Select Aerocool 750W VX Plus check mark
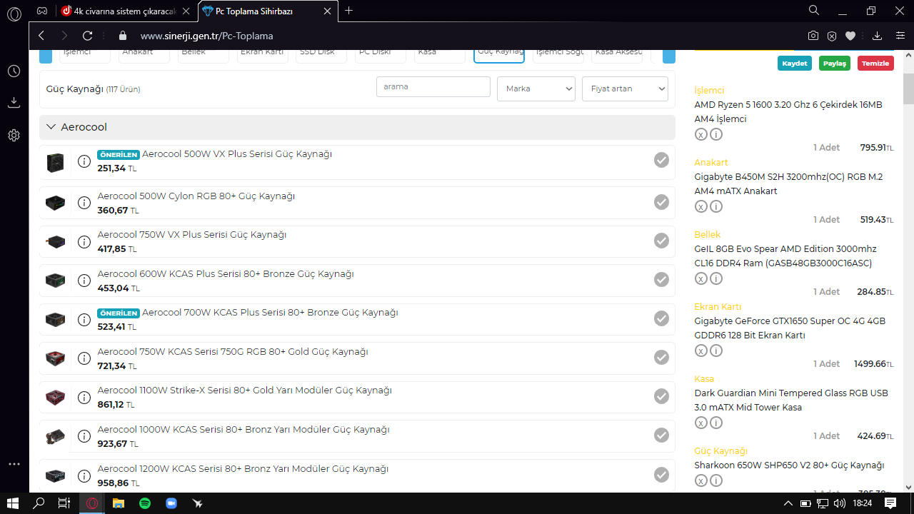The height and width of the screenshot is (514, 914). tap(661, 241)
